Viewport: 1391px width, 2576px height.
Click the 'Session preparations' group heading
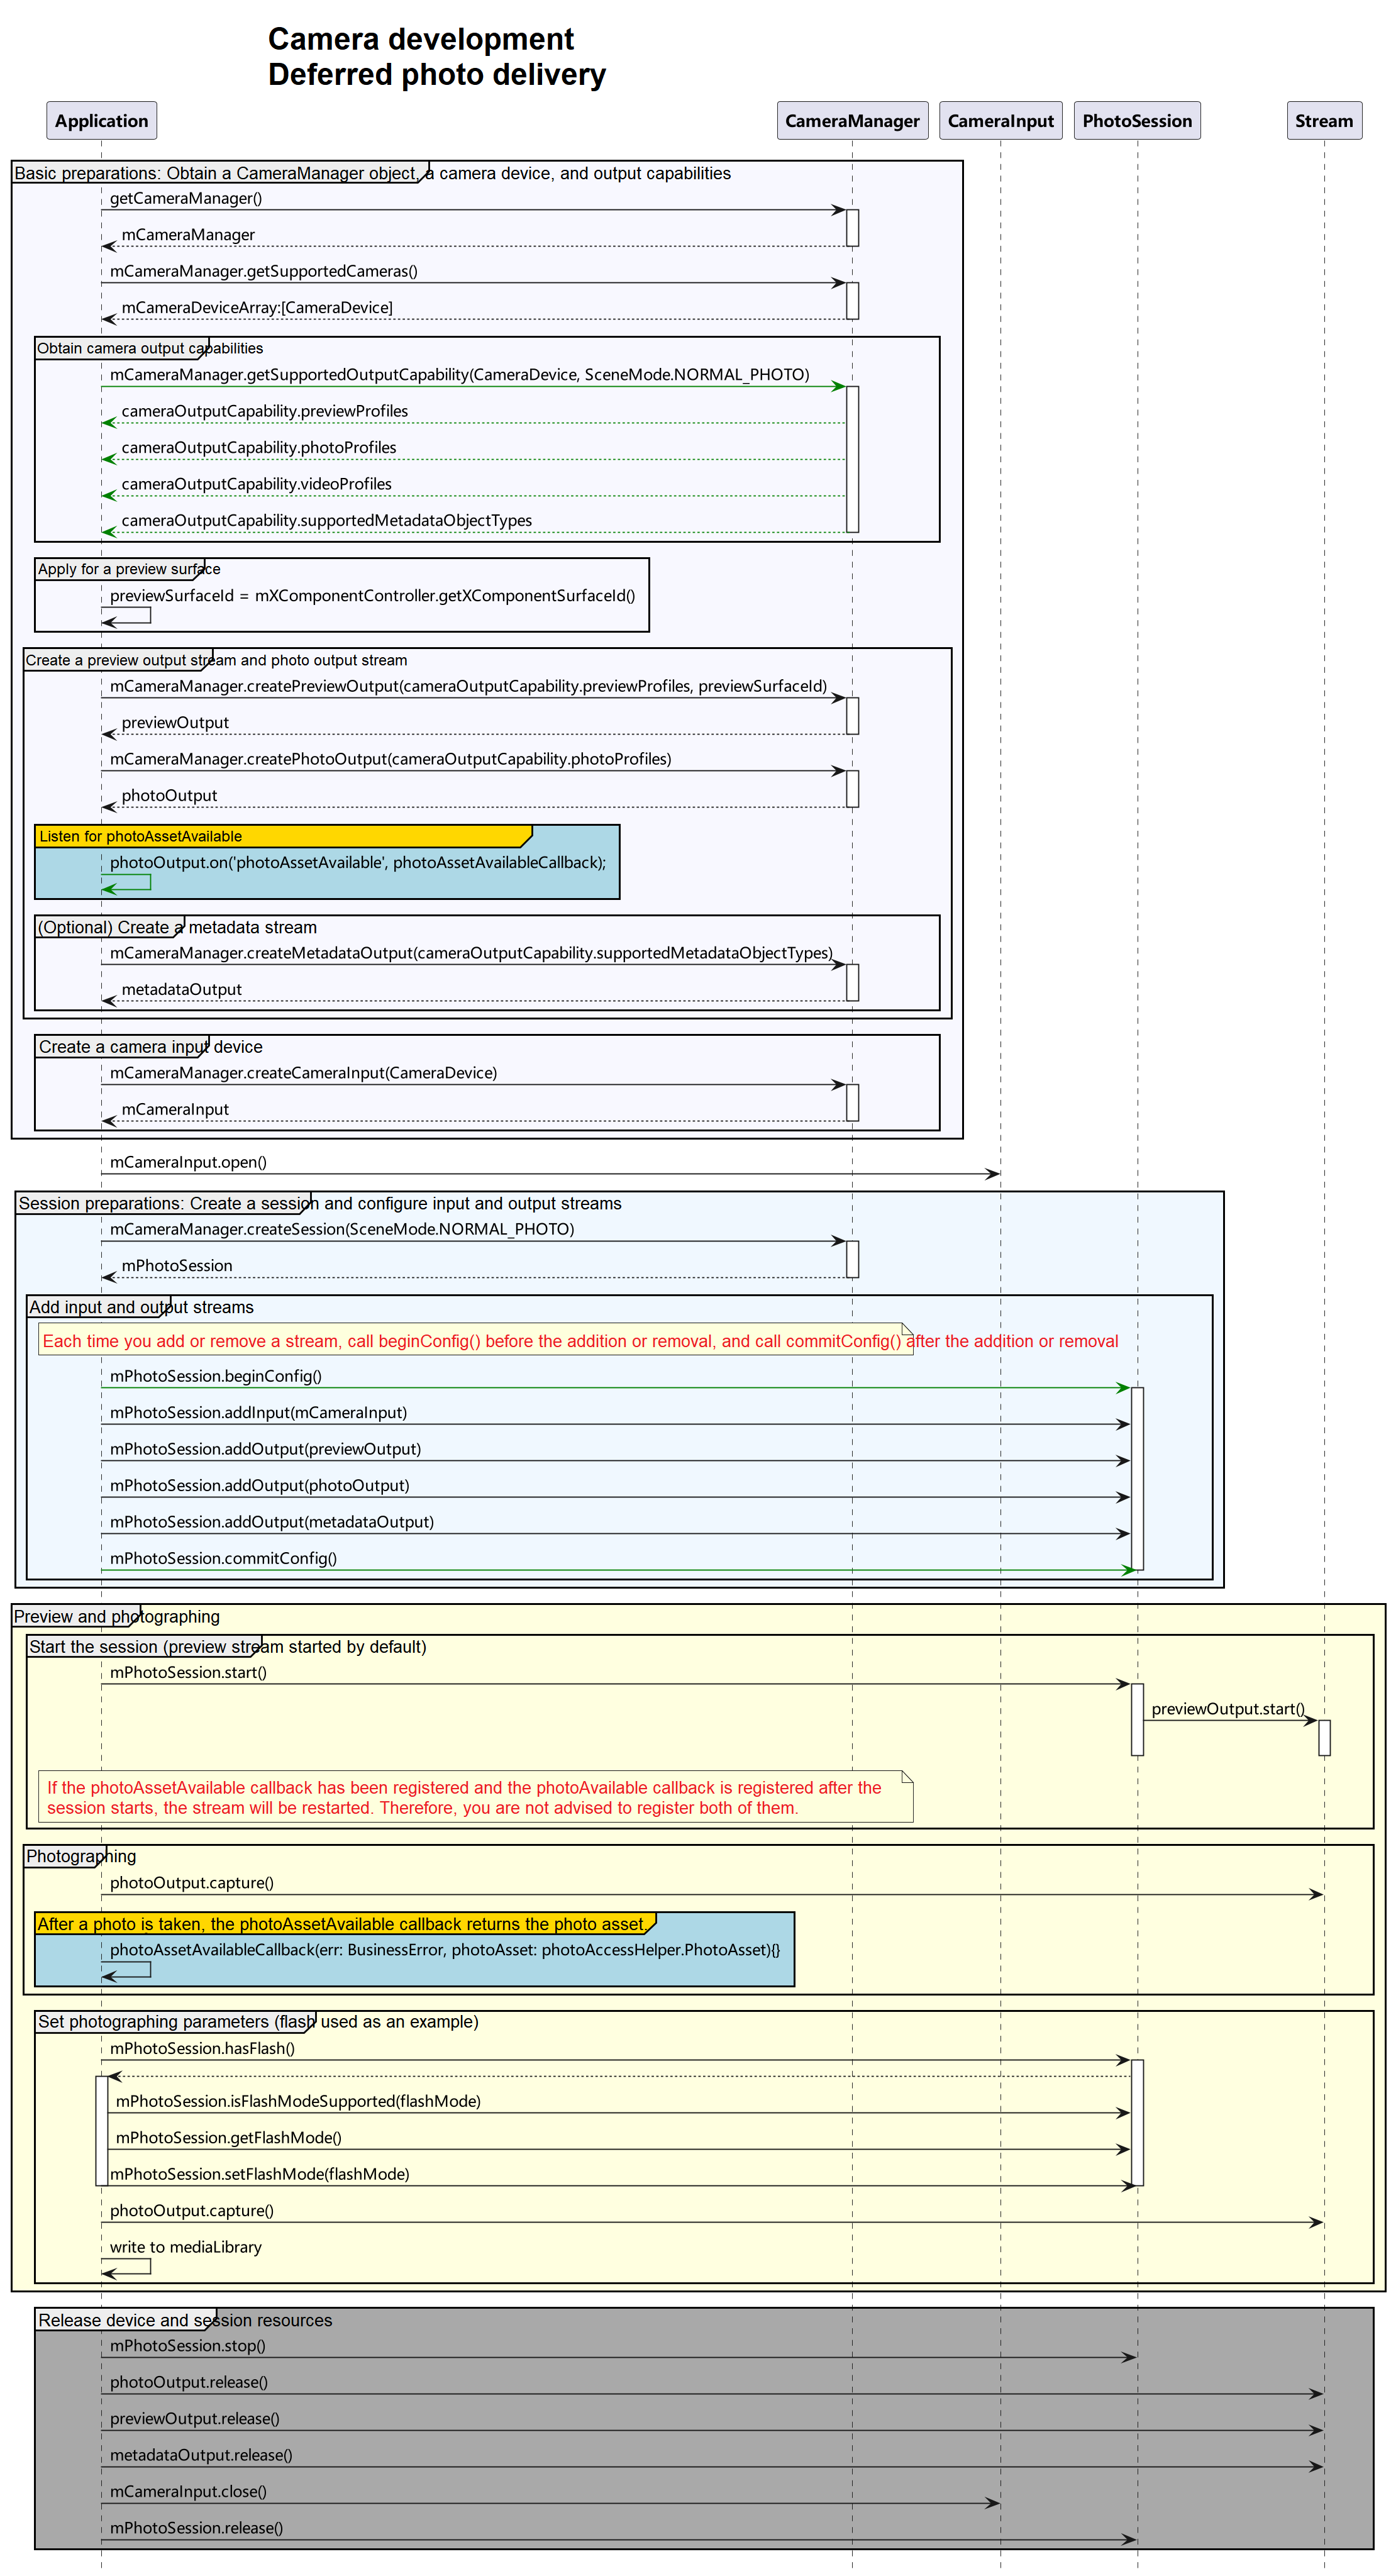click(320, 1204)
